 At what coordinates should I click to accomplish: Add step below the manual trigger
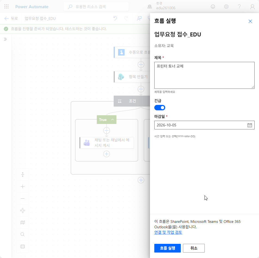click(x=141, y=65)
